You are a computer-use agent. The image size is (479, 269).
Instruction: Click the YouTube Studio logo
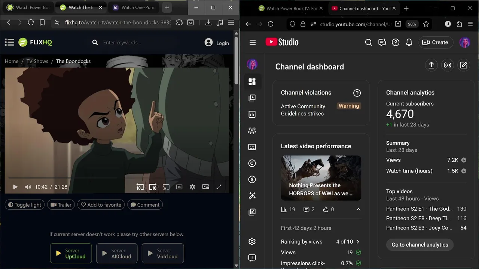pyautogui.click(x=282, y=42)
